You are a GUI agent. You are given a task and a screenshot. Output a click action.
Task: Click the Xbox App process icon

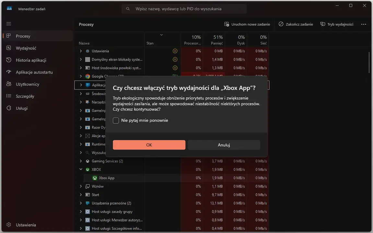click(95, 178)
